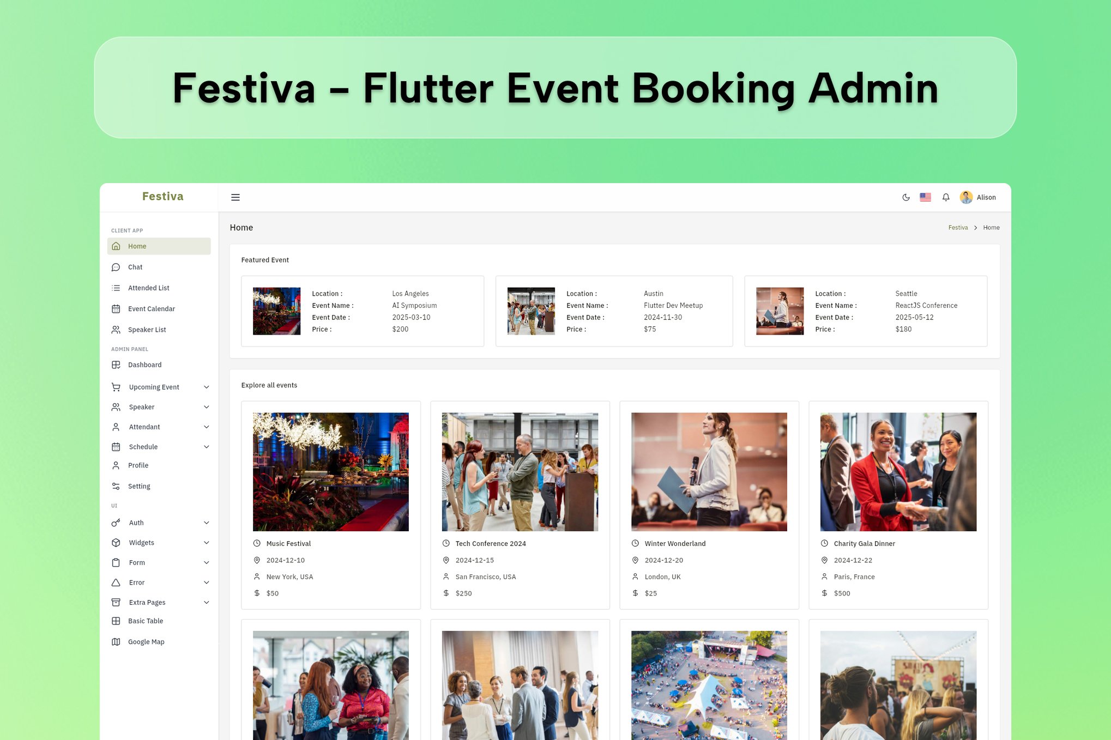The height and width of the screenshot is (740, 1111).
Task: Open notifications bell icon
Action: tap(946, 197)
